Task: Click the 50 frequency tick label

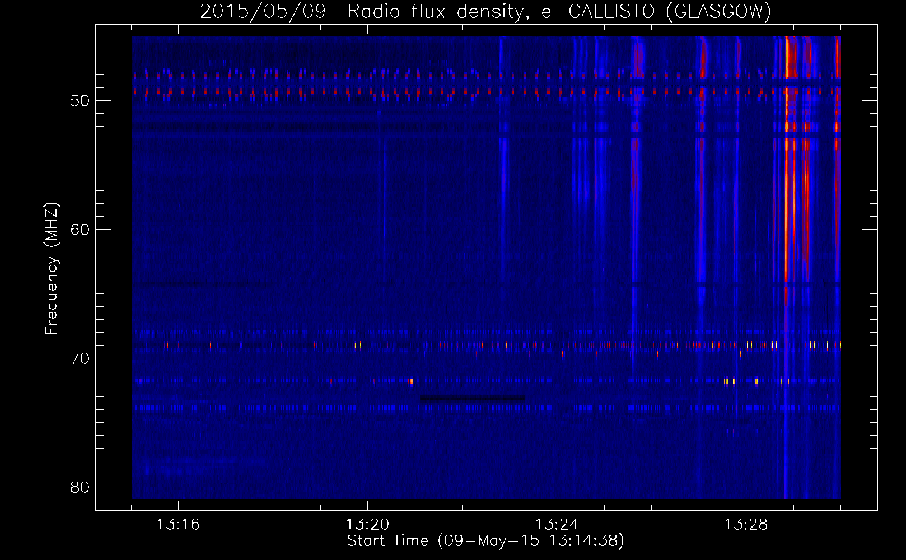Action: 80,101
